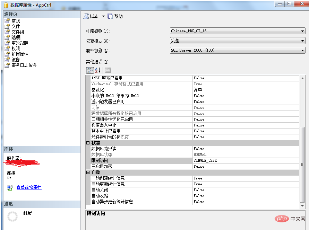The width and height of the screenshot is (309, 230).
Task: Select the 文件组 page
Action: (x=18, y=32)
